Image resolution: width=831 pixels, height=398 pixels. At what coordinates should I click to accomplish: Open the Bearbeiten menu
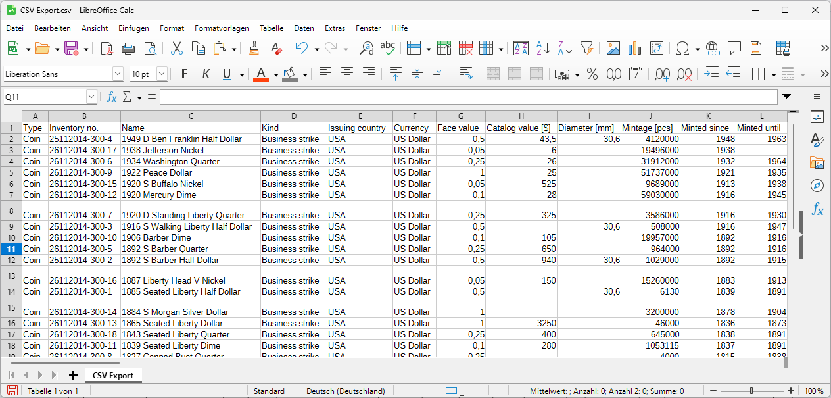tap(53, 28)
